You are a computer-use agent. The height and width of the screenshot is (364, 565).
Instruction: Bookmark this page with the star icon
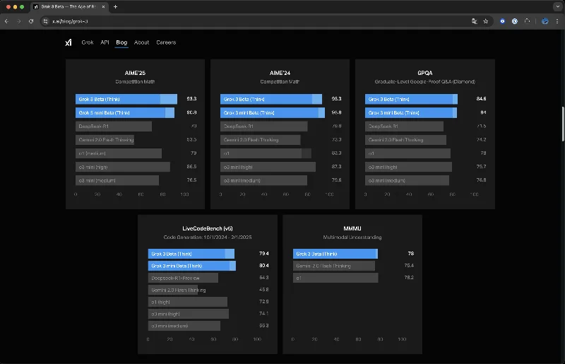click(486, 21)
